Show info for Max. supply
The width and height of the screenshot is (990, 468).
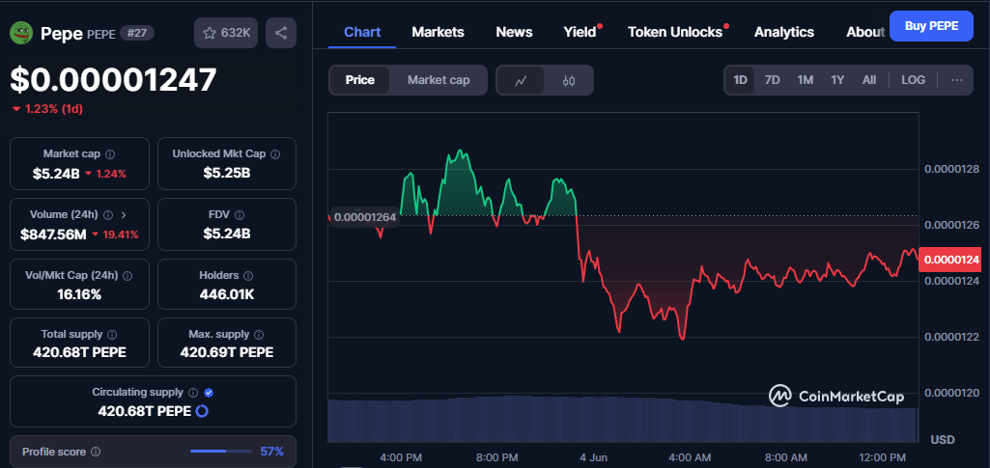259,334
